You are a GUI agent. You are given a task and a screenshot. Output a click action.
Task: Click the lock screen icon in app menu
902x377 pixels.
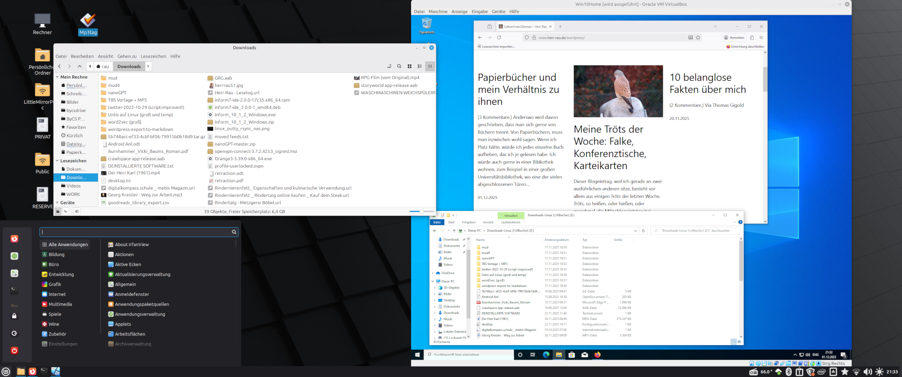14,316
